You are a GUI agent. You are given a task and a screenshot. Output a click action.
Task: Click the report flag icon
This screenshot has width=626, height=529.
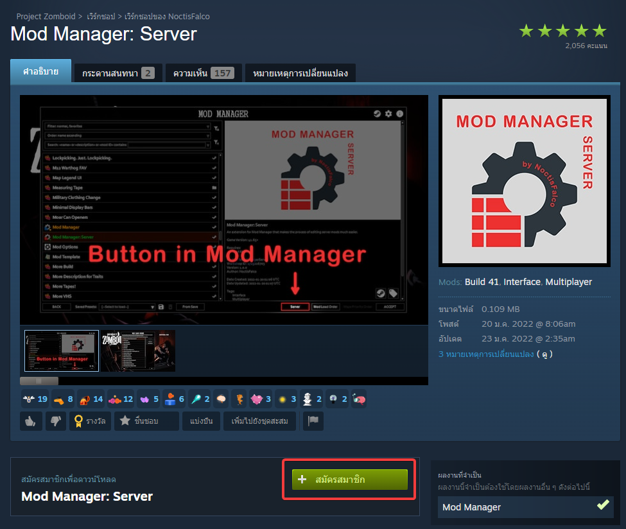tap(313, 421)
